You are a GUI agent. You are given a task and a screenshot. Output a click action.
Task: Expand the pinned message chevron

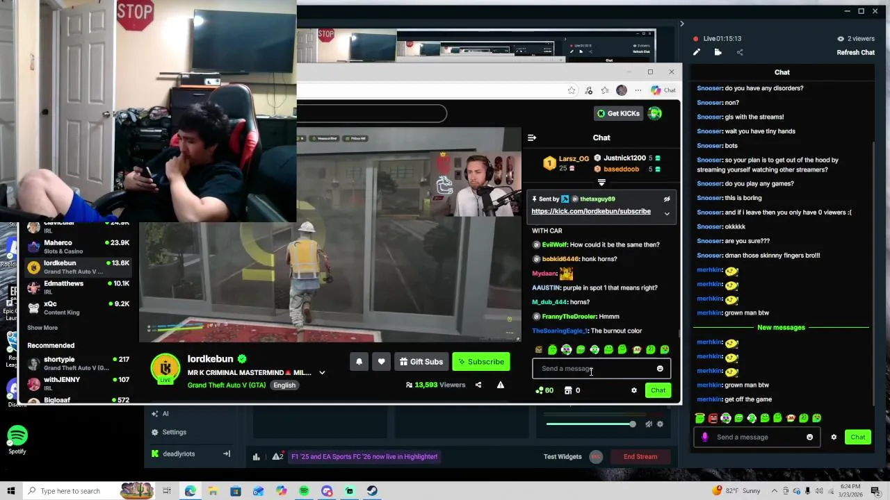click(667, 214)
